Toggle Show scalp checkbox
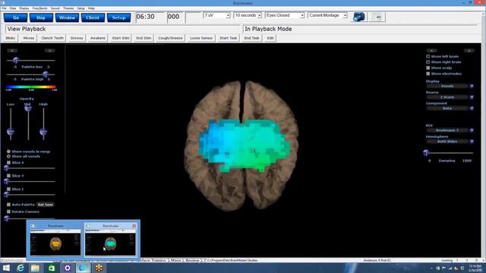This screenshot has height=273, width=486. [428, 67]
